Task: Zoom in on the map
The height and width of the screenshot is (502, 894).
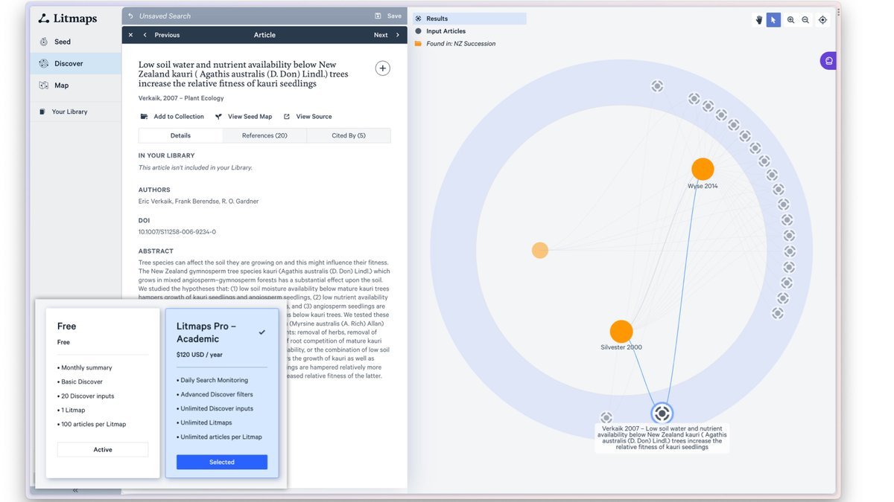Action: coord(790,20)
